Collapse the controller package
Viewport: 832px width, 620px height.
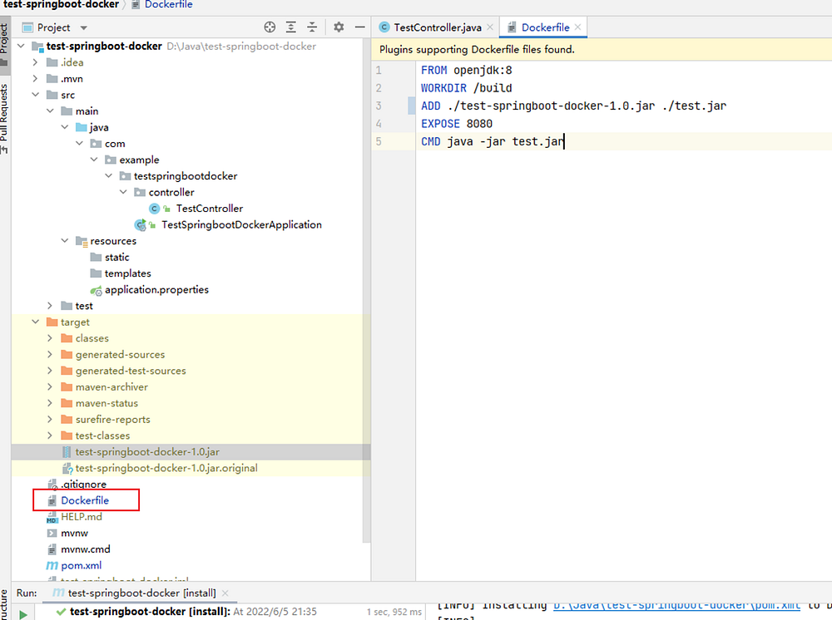(123, 192)
